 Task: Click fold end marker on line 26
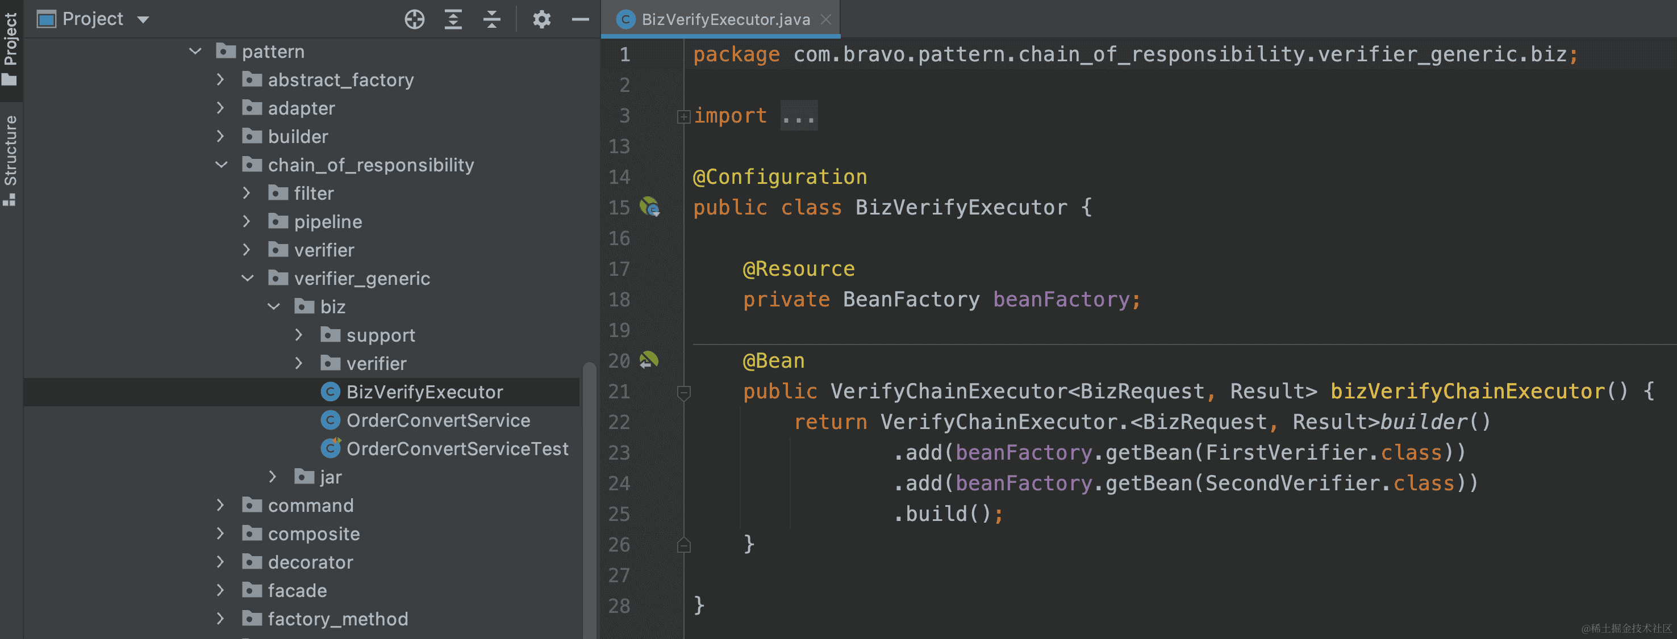pos(683,545)
